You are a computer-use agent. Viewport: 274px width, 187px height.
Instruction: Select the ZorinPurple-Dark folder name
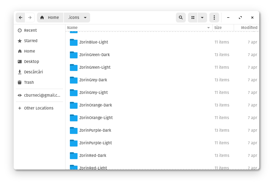[x=95, y=130]
